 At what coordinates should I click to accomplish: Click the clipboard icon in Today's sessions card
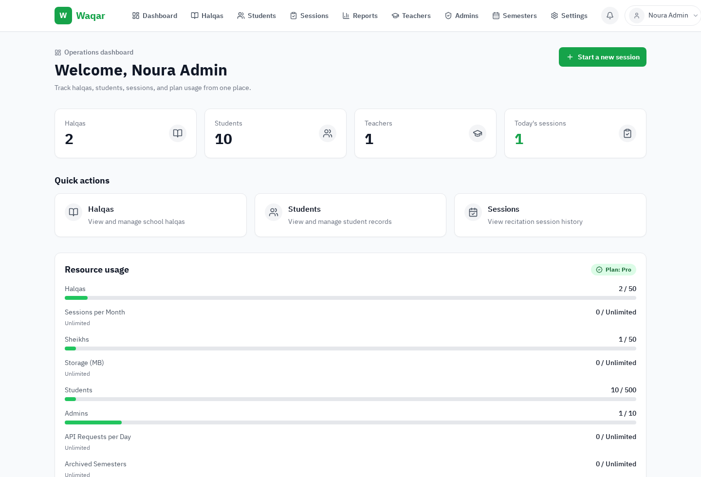click(627, 133)
